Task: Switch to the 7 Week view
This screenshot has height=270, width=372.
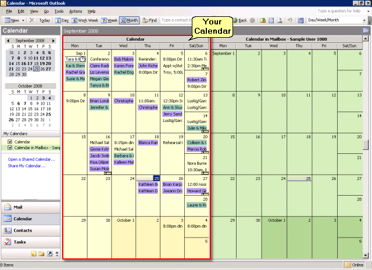Action: click(109, 20)
